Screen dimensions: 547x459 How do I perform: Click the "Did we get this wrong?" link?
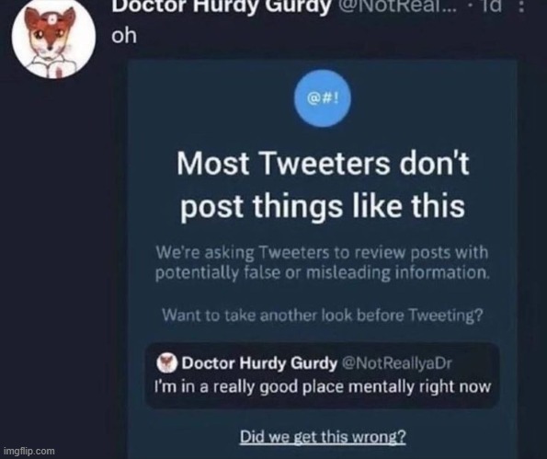click(323, 437)
